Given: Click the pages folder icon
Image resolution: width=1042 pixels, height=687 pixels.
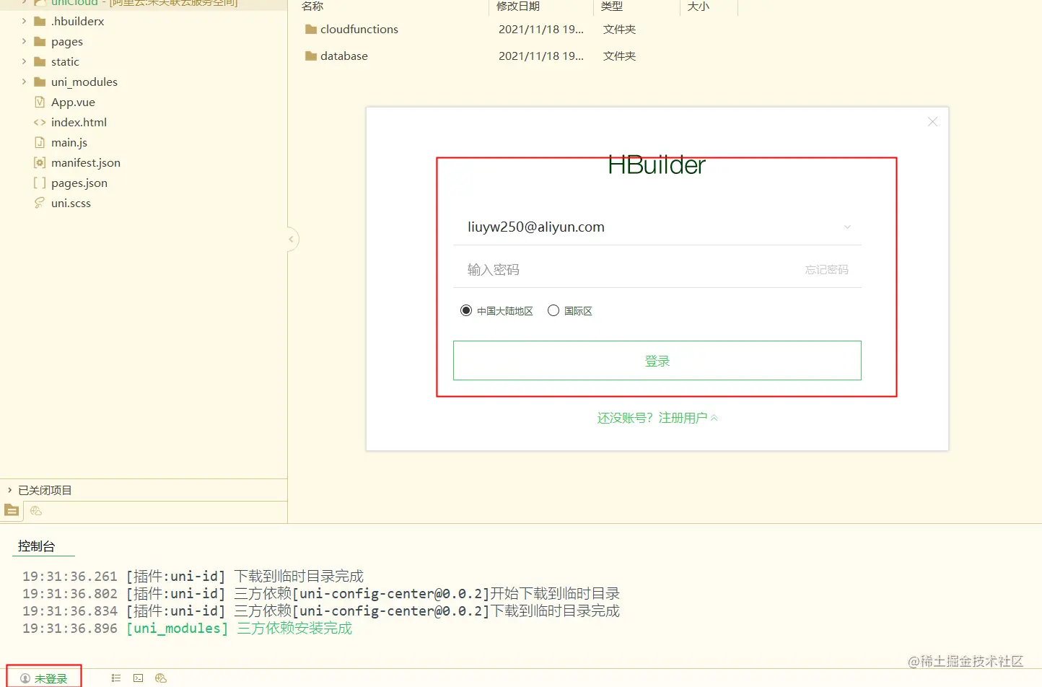Looking at the screenshot, I should 40,42.
